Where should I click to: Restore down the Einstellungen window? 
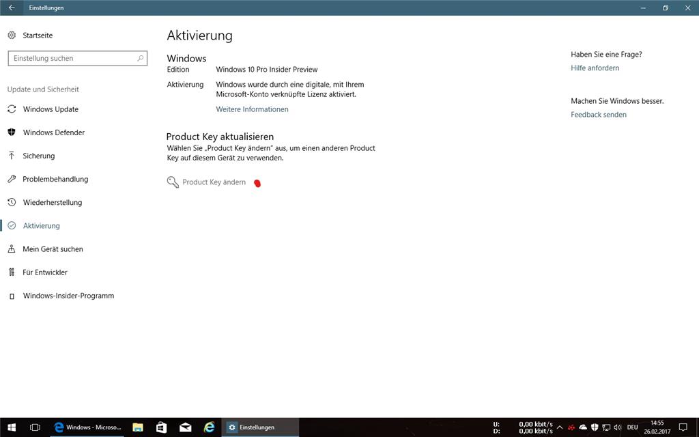pyautogui.click(x=666, y=8)
